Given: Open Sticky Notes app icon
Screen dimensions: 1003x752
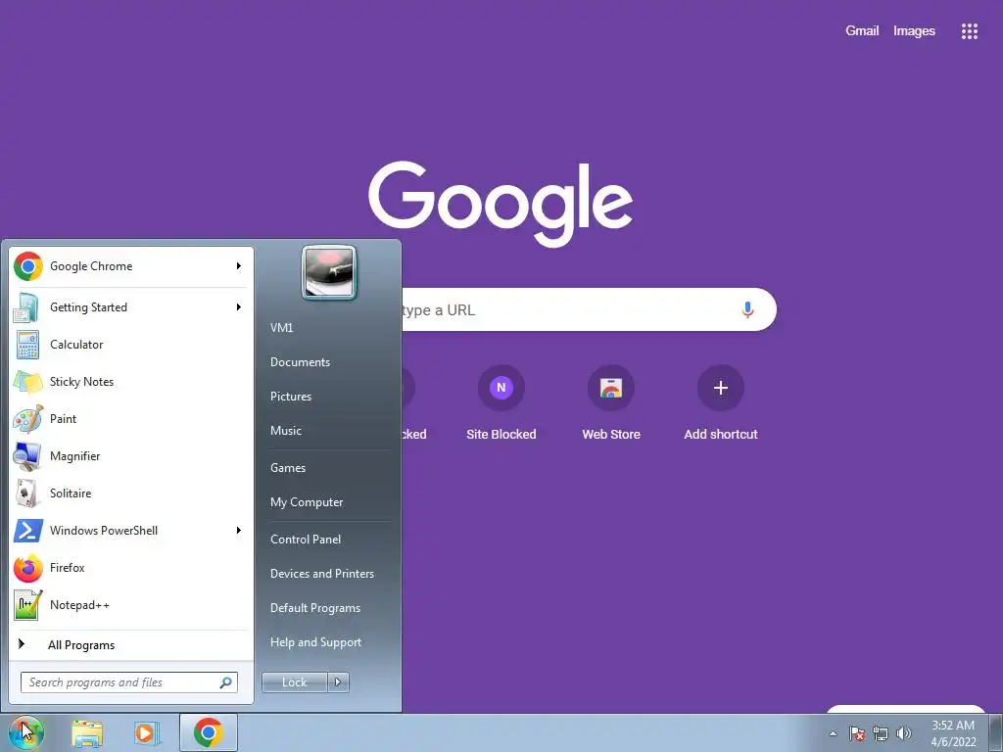Looking at the screenshot, I should (27, 382).
